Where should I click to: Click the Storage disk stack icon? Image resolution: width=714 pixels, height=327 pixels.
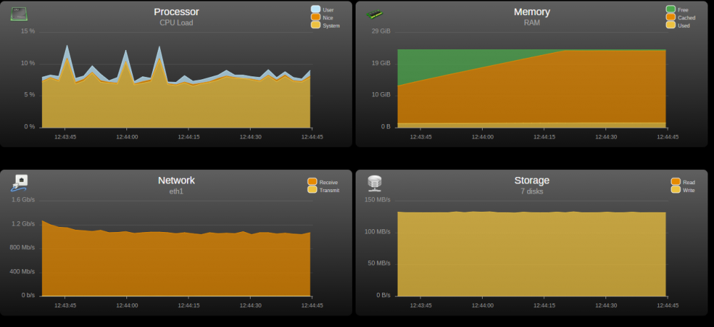coord(374,183)
